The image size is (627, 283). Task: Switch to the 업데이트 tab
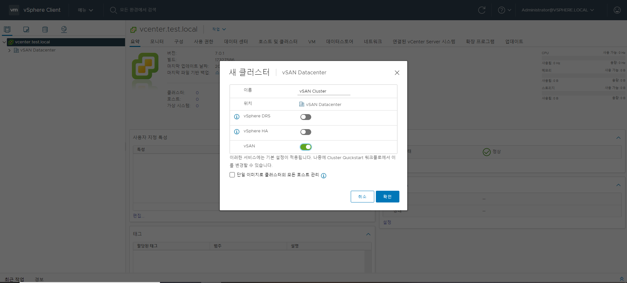coord(514,42)
